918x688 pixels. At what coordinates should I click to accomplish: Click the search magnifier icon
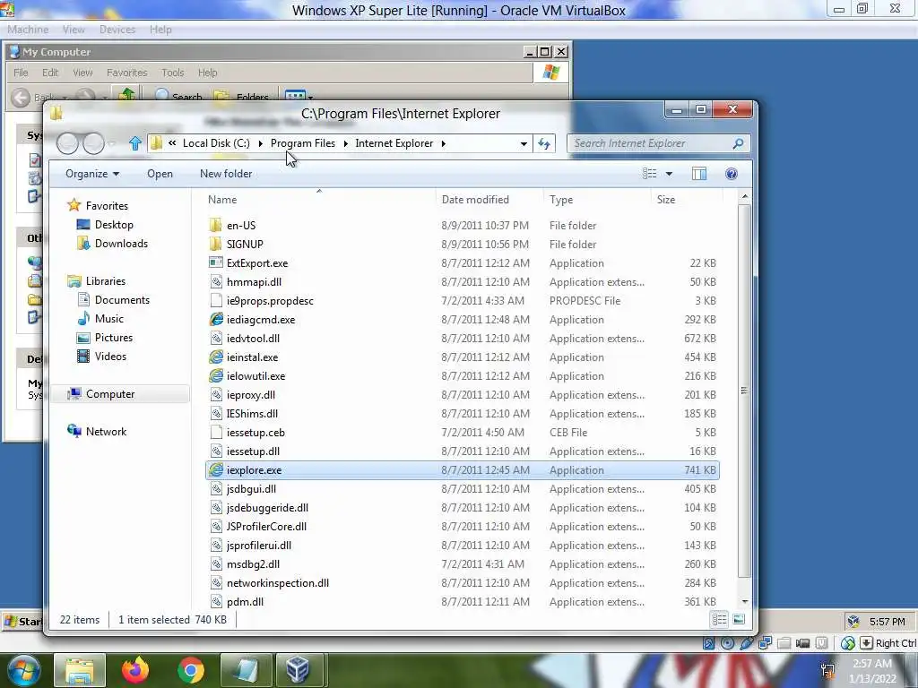pos(739,143)
